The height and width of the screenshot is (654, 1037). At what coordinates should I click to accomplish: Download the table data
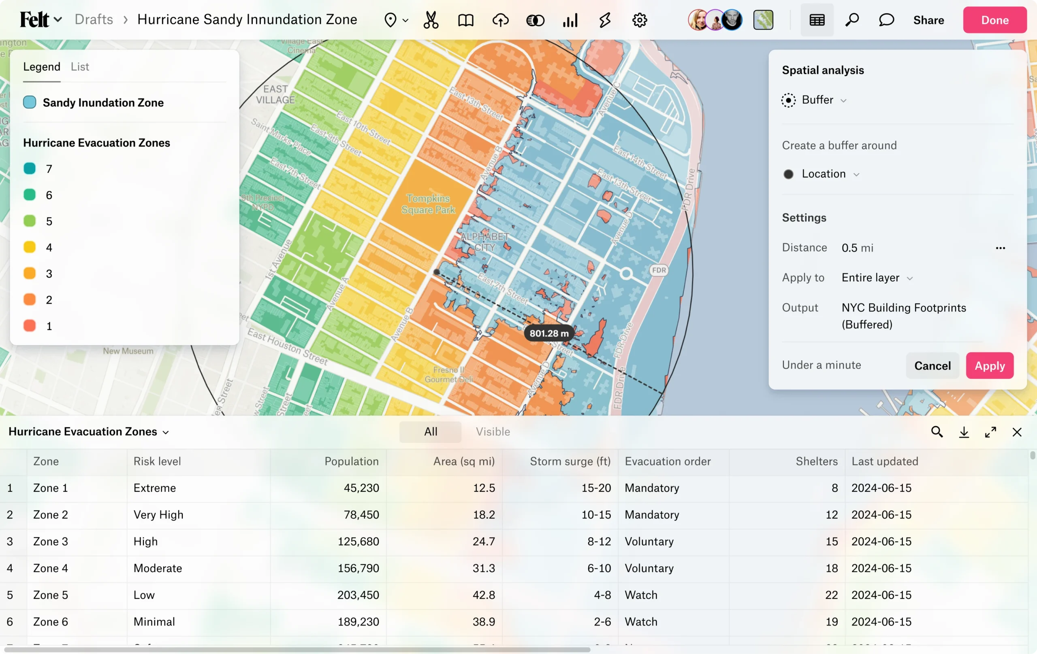[964, 432]
